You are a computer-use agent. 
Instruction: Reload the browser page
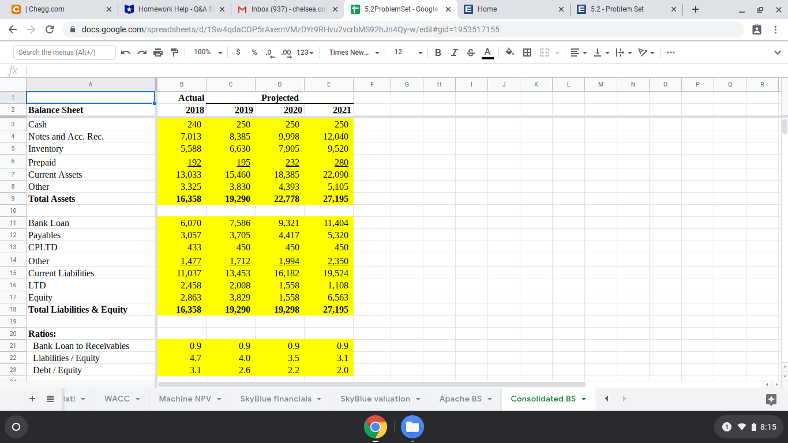tap(50, 29)
